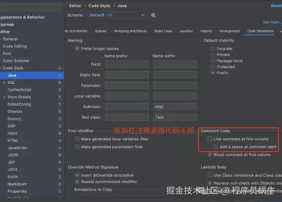Switch to the Spaces tab
Screen dimensions: 282x202
pos(100,31)
